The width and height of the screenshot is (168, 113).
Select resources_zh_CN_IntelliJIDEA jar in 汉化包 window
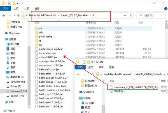[x=136, y=87]
